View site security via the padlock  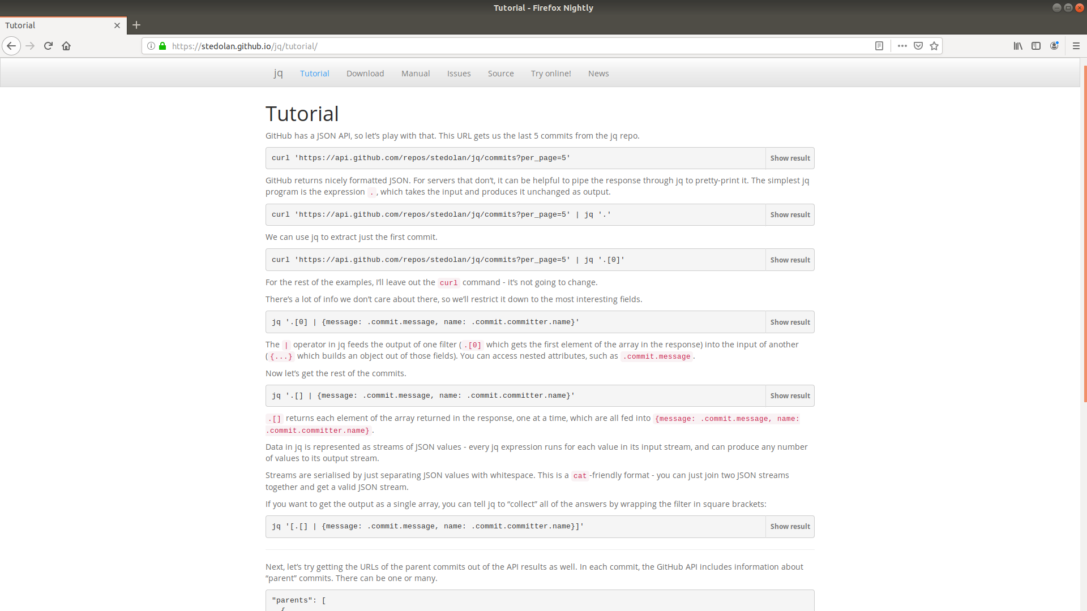pos(162,46)
